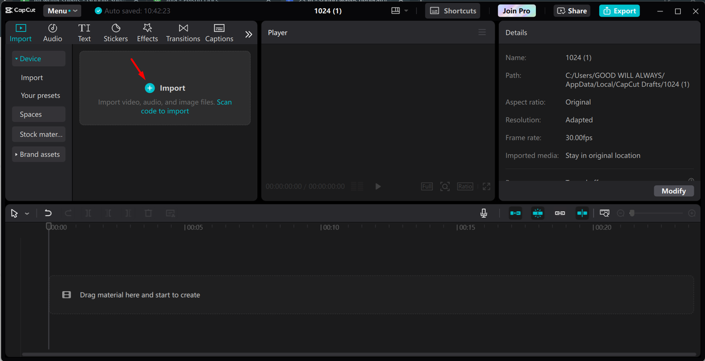Viewport: 705px width, 361px height.
Task: Switch to the Effects tab
Action: point(148,33)
